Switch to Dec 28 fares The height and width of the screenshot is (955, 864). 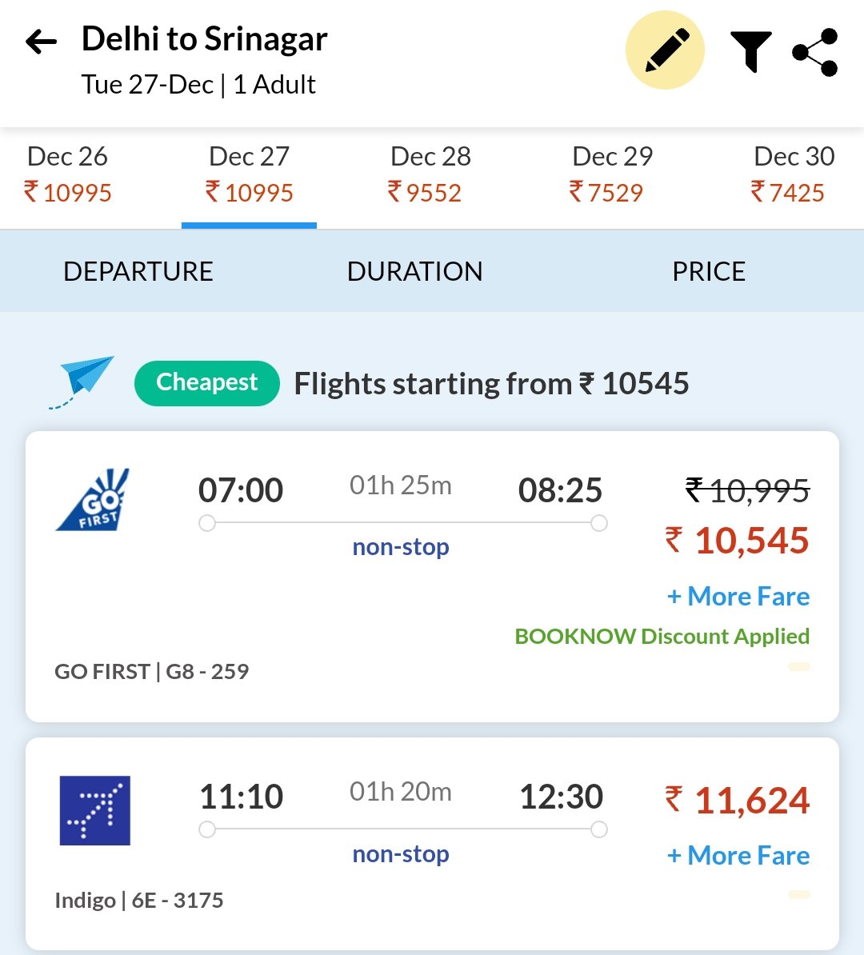pyautogui.click(x=430, y=174)
